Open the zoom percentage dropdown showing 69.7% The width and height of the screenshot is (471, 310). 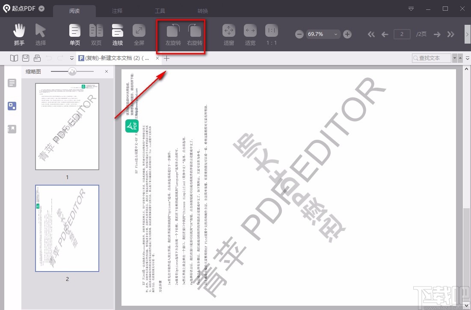(336, 34)
